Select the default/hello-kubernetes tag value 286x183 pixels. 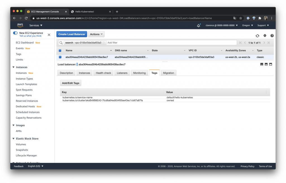coord(180,97)
